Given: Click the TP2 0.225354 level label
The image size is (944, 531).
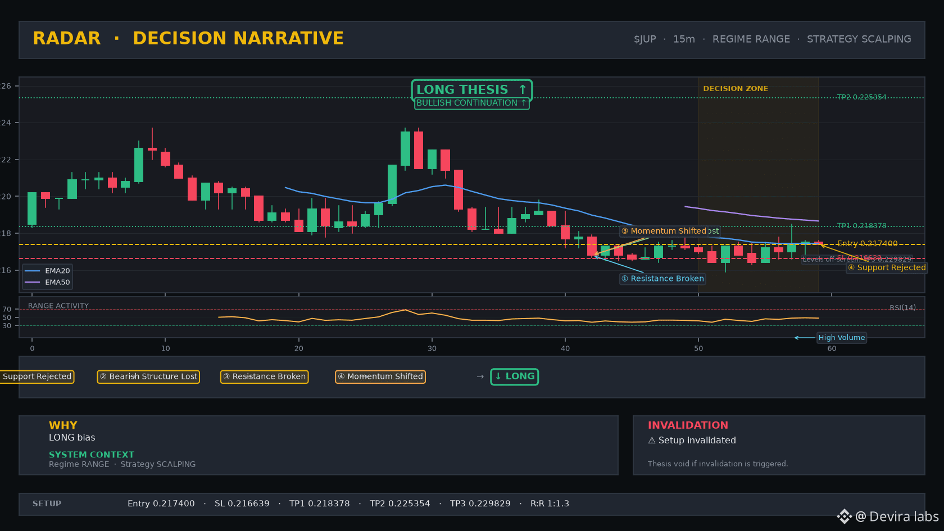Looking at the screenshot, I should pos(861,97).
